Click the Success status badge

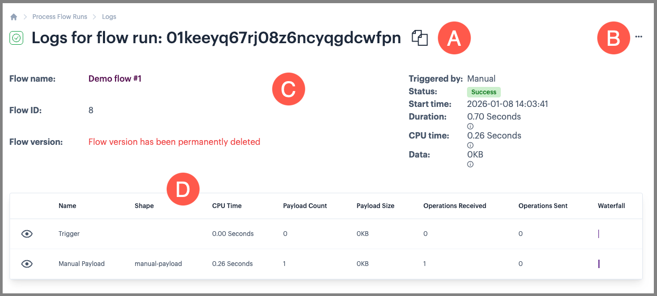point(483,92)
